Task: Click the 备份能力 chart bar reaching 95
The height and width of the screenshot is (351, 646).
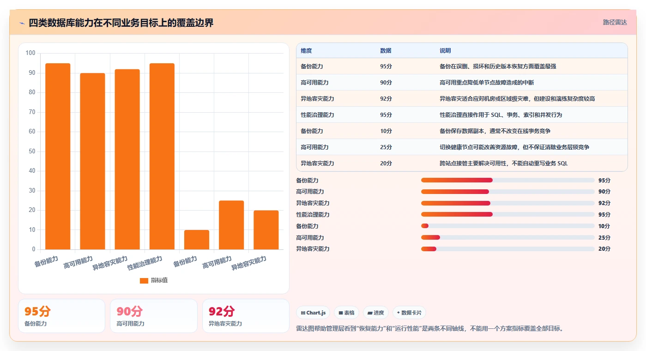Action: pyautogui.click(x=58, y=157)
